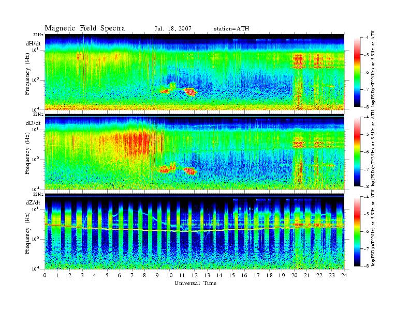
Task: Click the vertical log(PSD) label beside the dH/dt colorbar
Action: 373,69
